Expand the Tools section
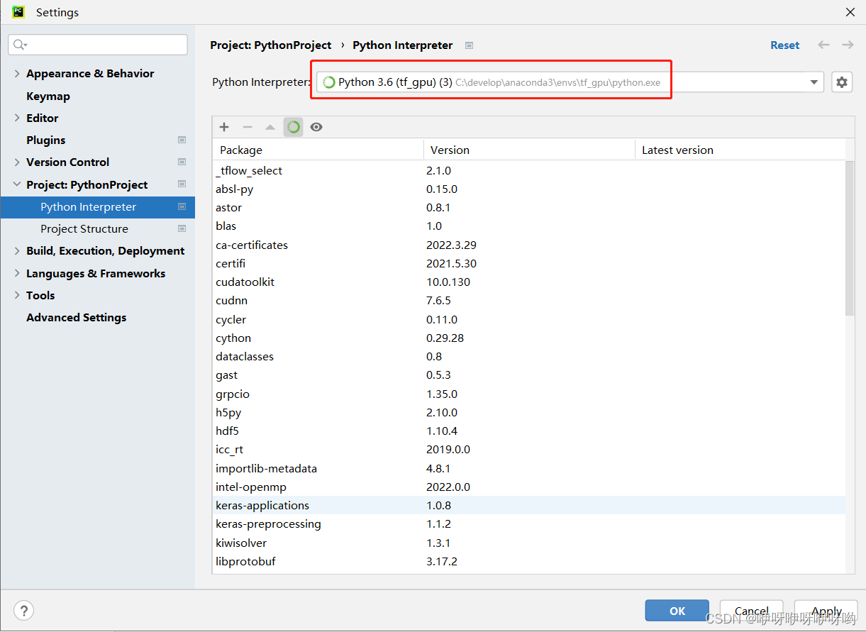Screen dimensions: 866x632 pos(17,296)
